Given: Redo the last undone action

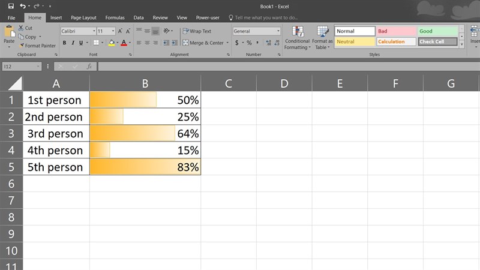Looking at the screenshot, I should point(37,6).
